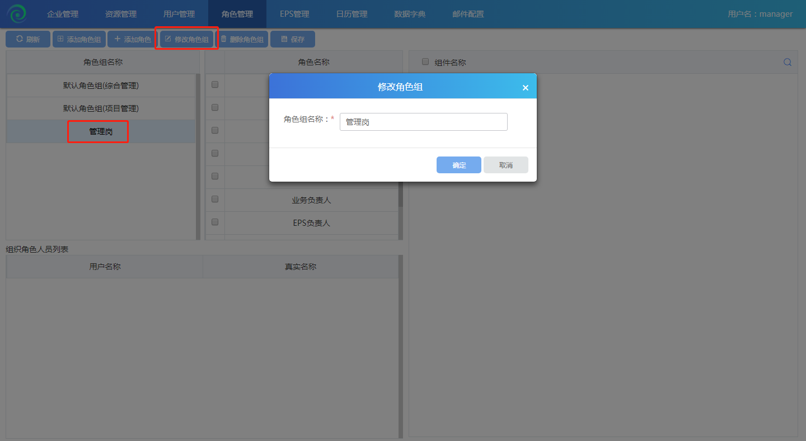Go to the 邮件配置 tab
This screenshot has width=806, height=441.
point(468,14)
